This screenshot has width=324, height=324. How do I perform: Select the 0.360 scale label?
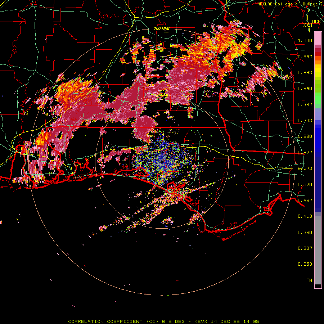coord(305,233)
